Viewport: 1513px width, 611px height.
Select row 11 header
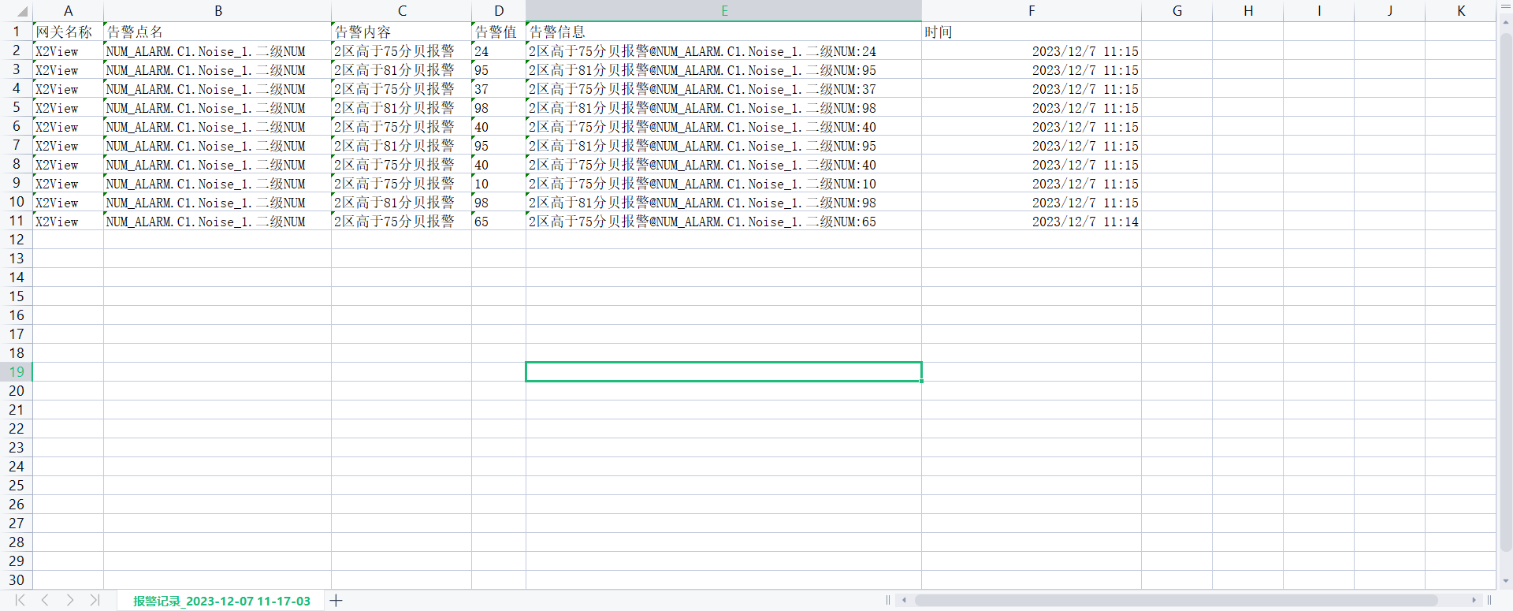click(17, 221)
